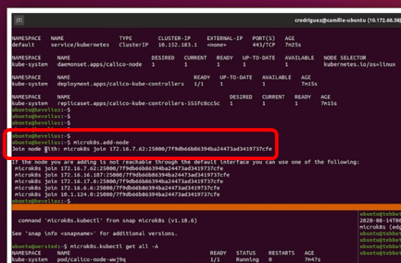Image resolution: width=401 pixels, height=263 pixels.
Task: Select pod/calico-node-wwj9q text
Action: (x=92, y=259)
